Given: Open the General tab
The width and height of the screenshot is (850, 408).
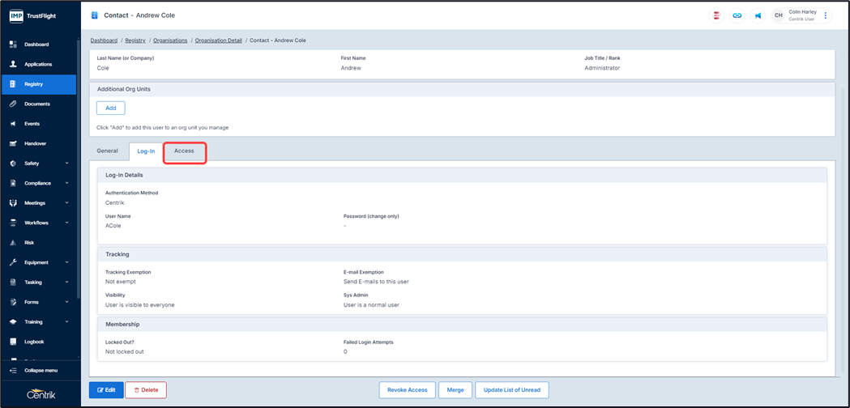Looking at the screenshot, I should click(108, 151).
